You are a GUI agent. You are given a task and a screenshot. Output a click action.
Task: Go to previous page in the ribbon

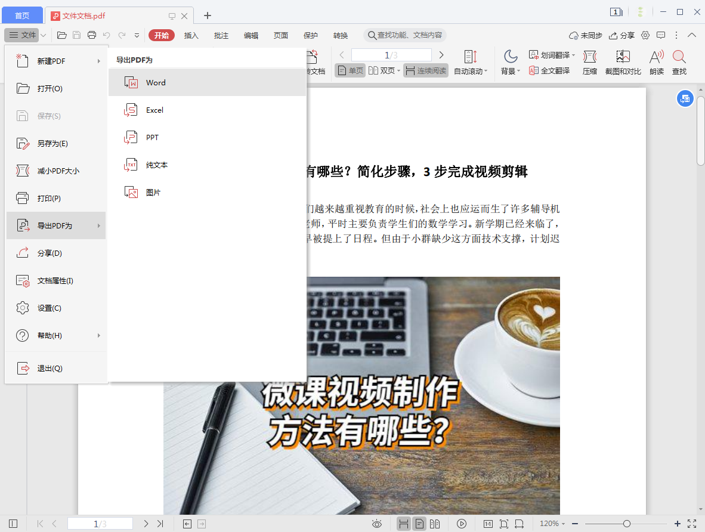(x=342, y=55)
